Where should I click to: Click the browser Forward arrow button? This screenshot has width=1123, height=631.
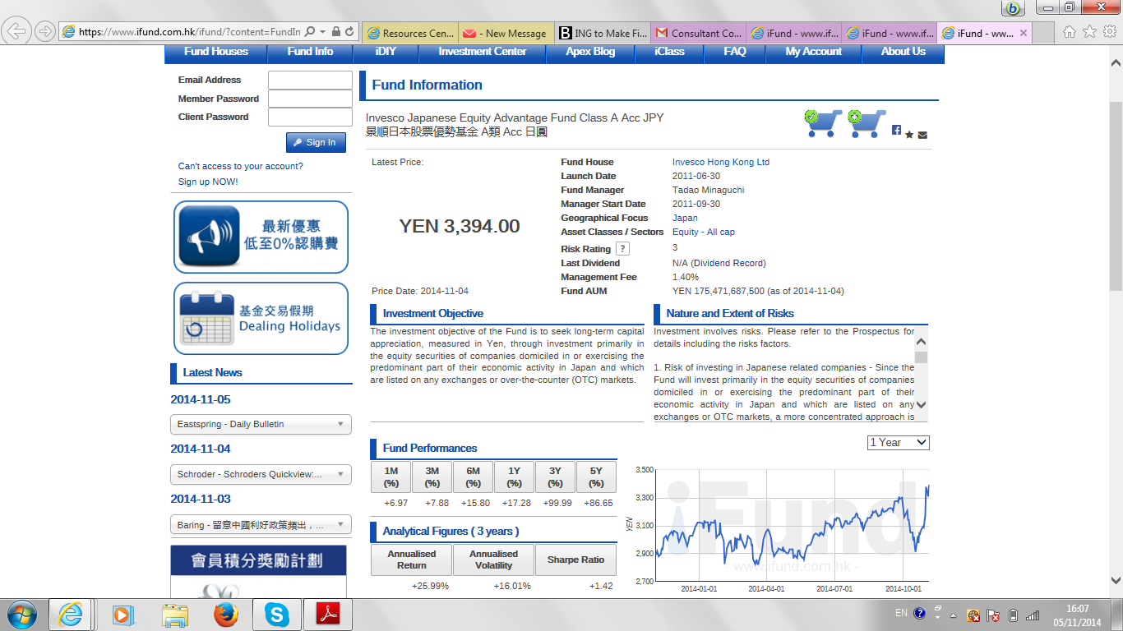pyautogui.click(x=44, y=31)
